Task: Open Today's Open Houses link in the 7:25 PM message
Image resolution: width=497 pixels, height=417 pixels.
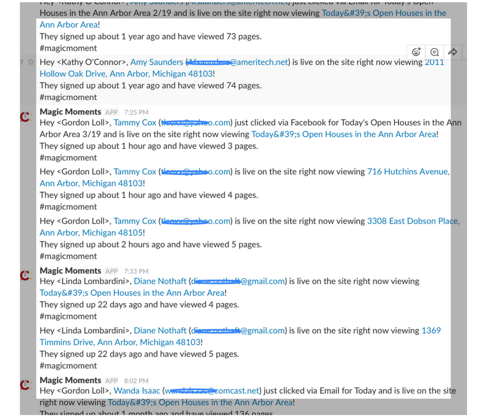Action: (344, 134)
